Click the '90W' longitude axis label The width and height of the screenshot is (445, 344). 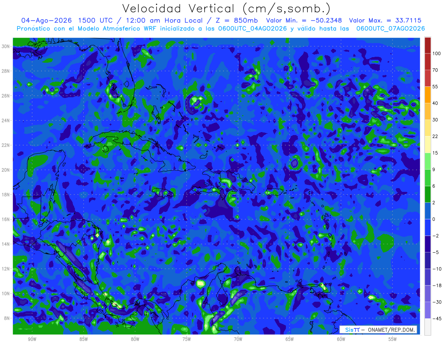32,339
